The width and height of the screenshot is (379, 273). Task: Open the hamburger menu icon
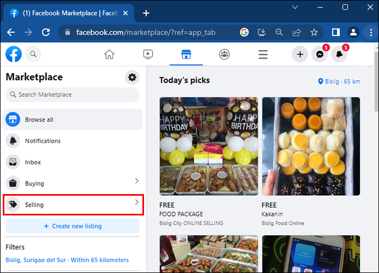(263, 54)
